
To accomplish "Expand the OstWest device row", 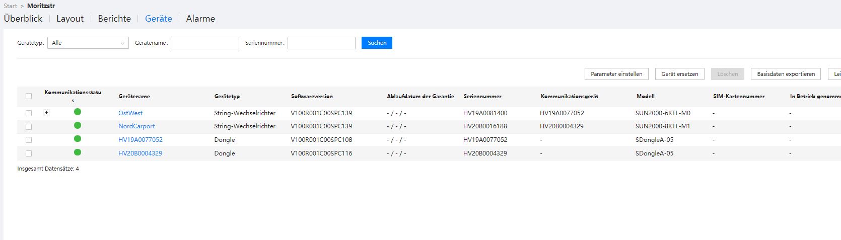I will [46, 113].
